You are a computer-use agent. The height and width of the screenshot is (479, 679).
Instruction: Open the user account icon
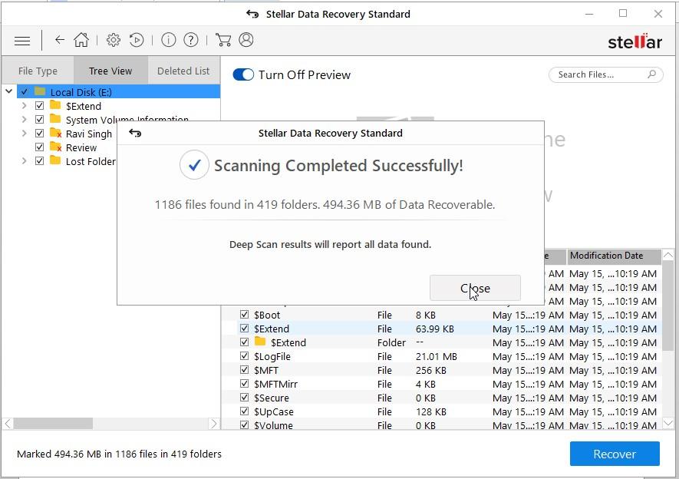point(246,40)
